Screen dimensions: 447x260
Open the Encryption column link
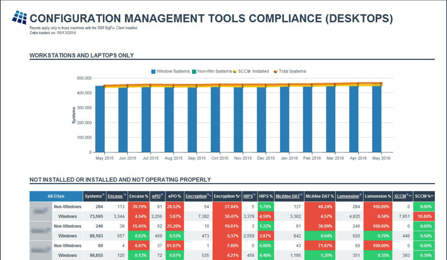point(196,196)
